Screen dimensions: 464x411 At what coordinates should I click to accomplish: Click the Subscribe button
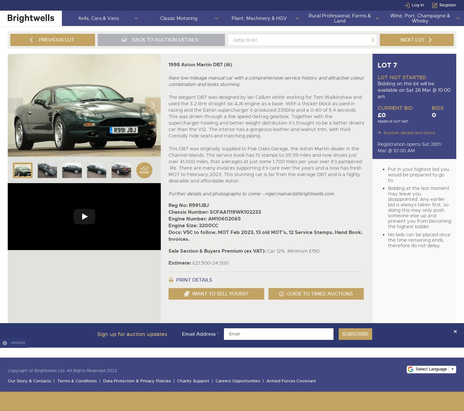(x=355, y=334)
